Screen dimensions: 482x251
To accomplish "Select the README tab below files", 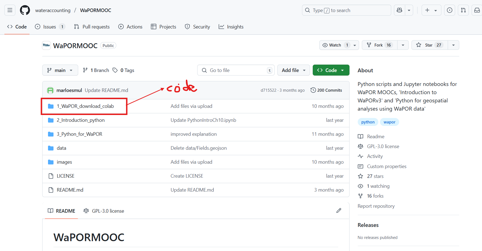I will click(x=61, y=211).
